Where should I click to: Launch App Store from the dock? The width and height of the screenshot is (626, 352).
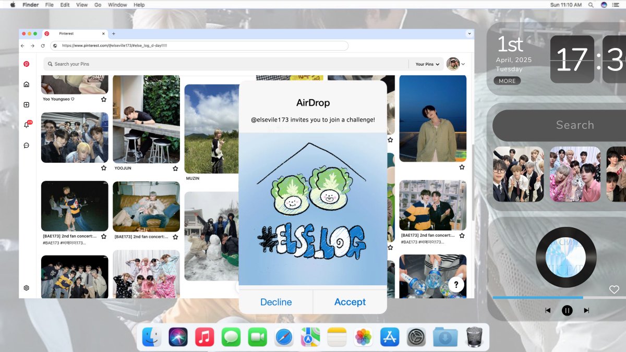tap(390, 337)
